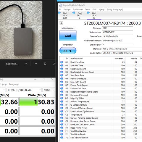Click status icon of High Fly Writes
This screenshot has width=142, height=142.
click(62, 98)
